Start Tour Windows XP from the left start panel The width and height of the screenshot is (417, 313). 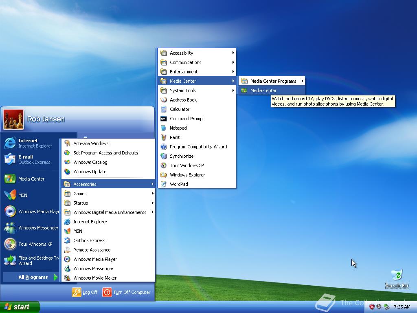click(x=31, y=244)
